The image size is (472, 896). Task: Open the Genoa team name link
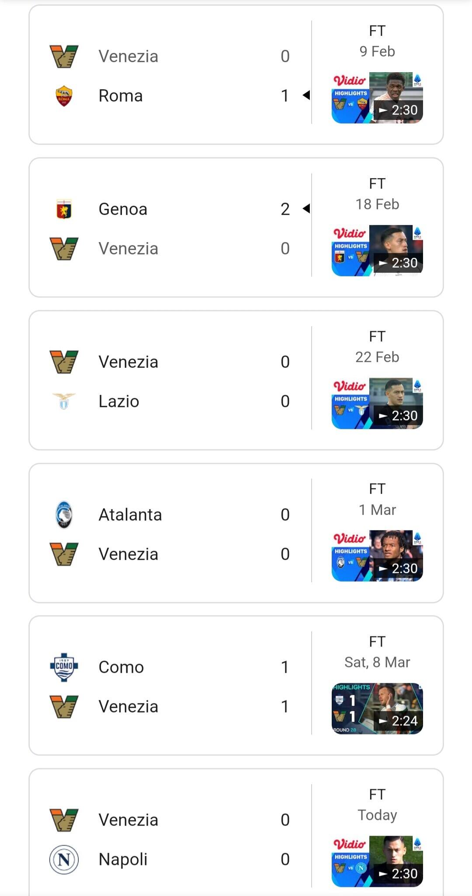click(x=123, y=209)
